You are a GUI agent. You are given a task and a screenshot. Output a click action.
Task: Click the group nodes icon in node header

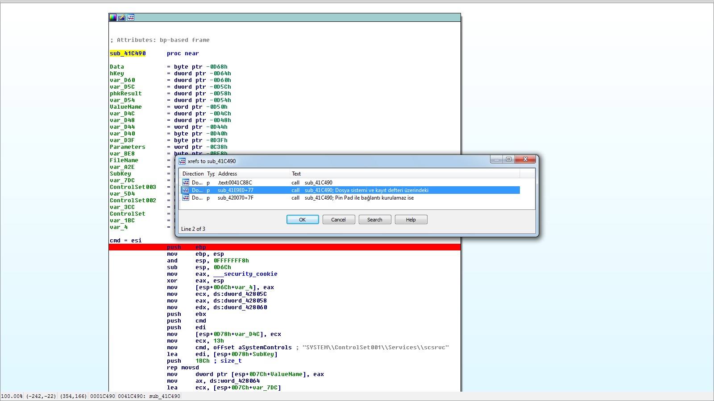coord(131,17)
